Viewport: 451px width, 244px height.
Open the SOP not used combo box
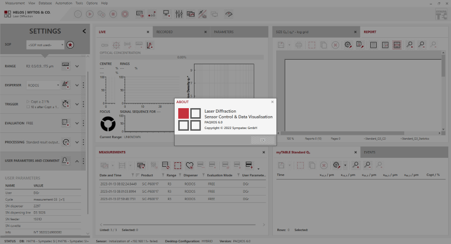[45, 45]
